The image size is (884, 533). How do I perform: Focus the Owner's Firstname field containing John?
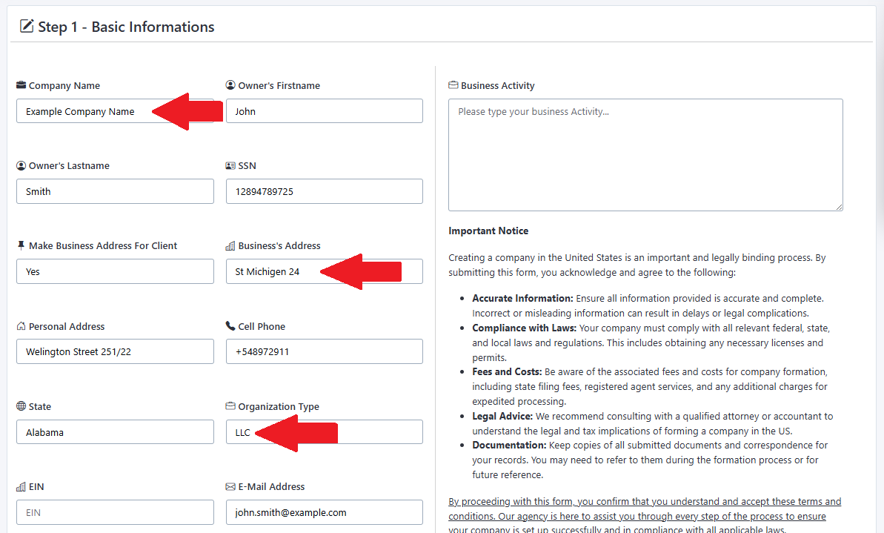(x=324, y=111)
